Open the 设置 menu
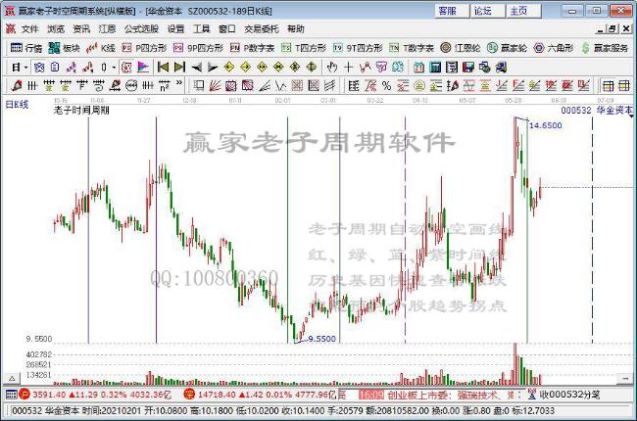The image size is (637, 421). [175, 28]
